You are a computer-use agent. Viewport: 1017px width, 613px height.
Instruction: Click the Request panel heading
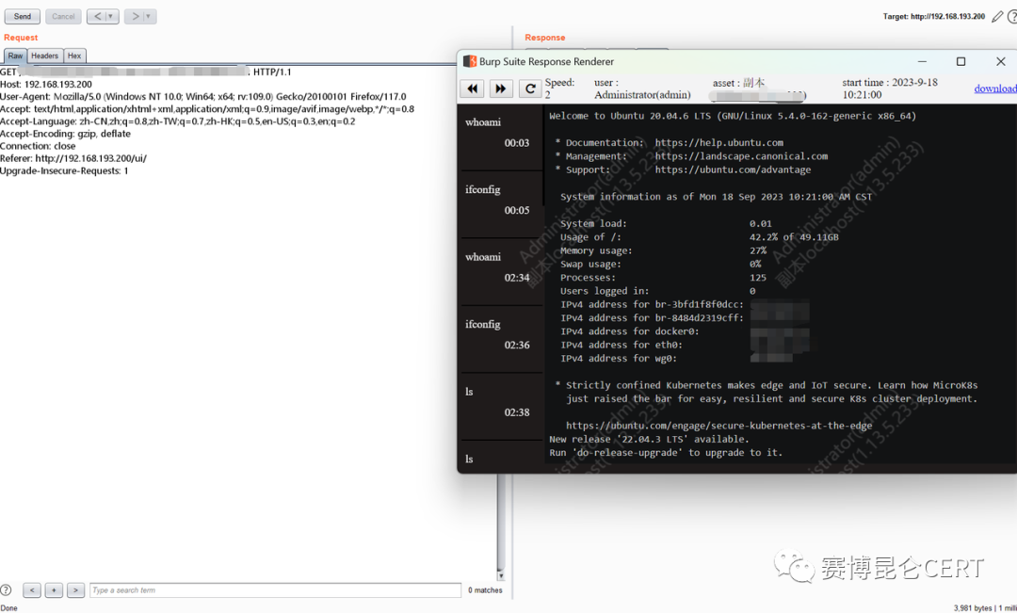point(21,38)
